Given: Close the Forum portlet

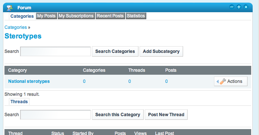Looking at the screenshot, I should click(246, 7).
